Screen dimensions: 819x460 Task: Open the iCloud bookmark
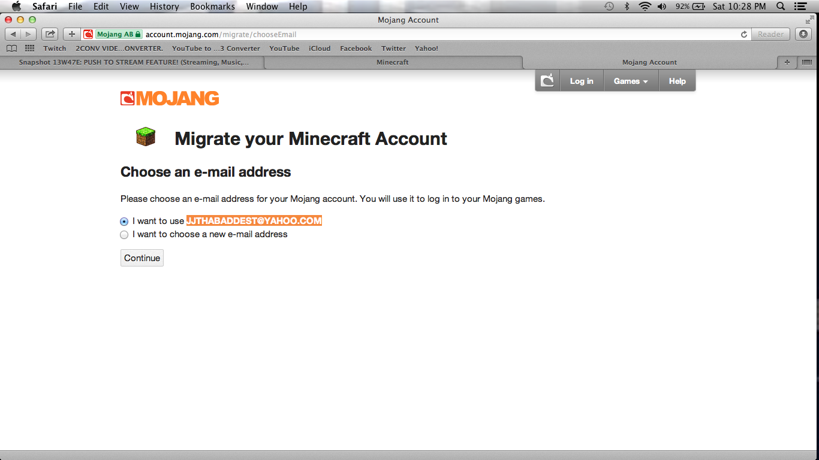coord(320,49)
